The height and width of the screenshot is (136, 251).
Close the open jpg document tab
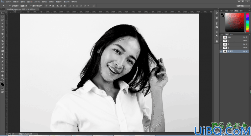point(38,10)
